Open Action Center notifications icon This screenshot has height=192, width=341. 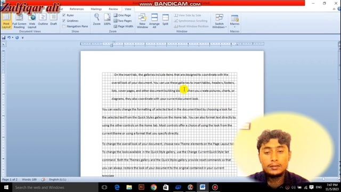[311, 187]
